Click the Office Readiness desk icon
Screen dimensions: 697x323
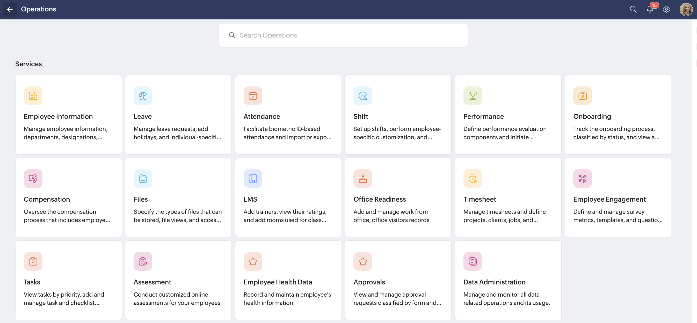[x=362, y=179]
